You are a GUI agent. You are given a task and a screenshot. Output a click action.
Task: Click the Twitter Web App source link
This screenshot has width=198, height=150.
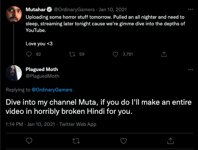[78, 124]
